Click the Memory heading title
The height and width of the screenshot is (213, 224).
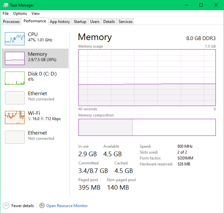[95, 37]
